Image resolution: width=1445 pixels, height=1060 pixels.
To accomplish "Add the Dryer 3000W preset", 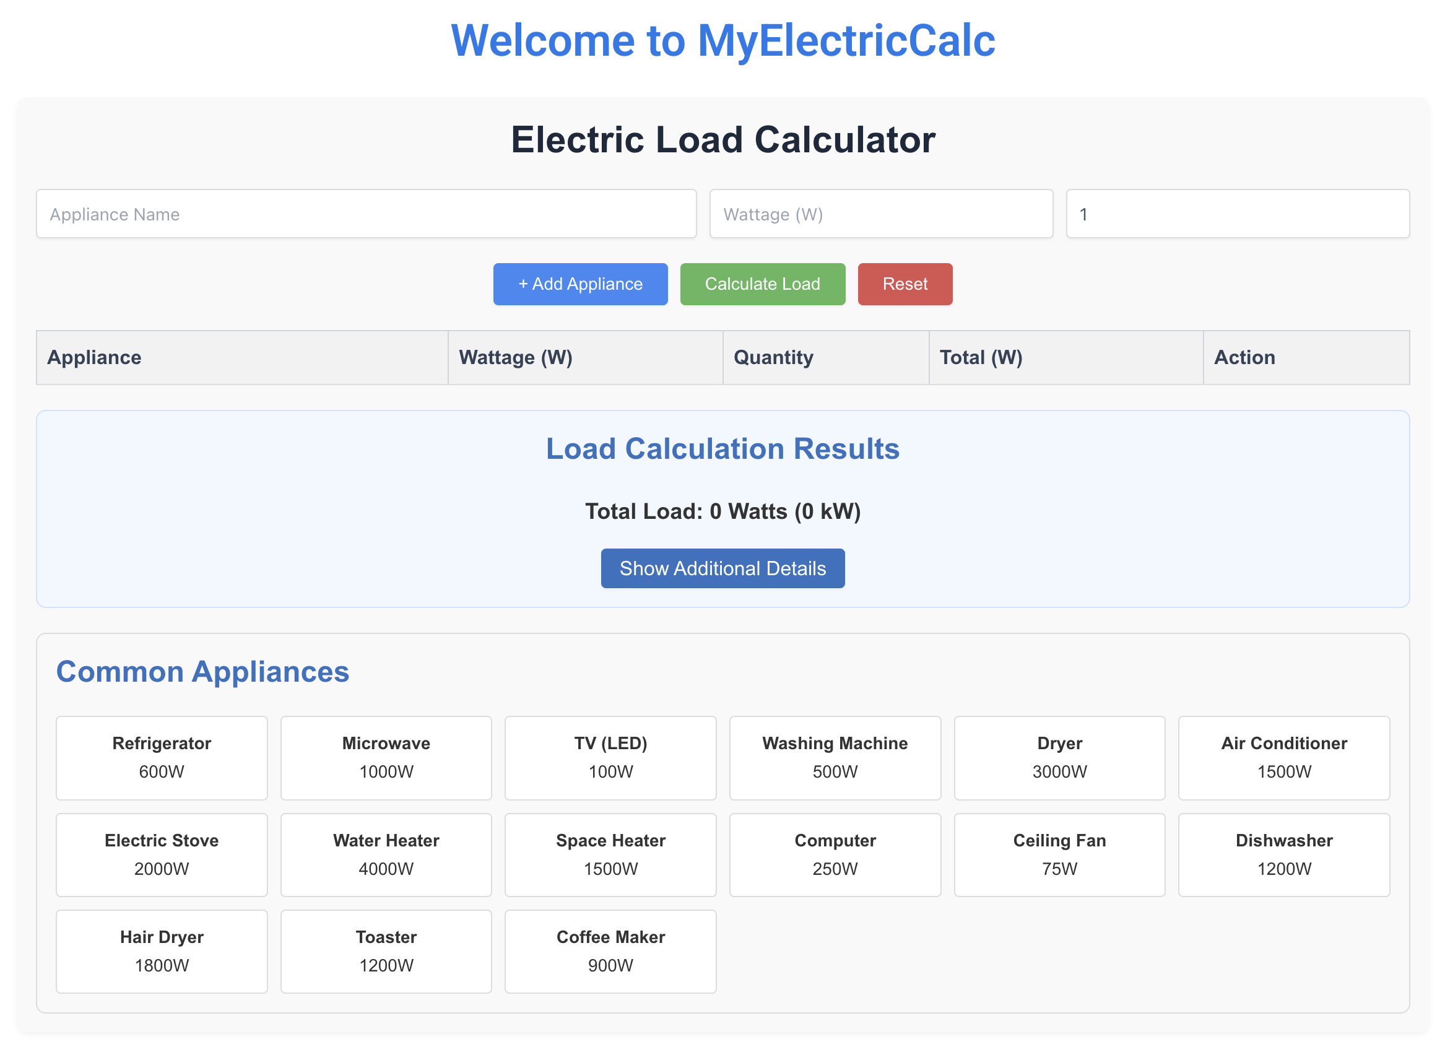I will point(1059,758).
